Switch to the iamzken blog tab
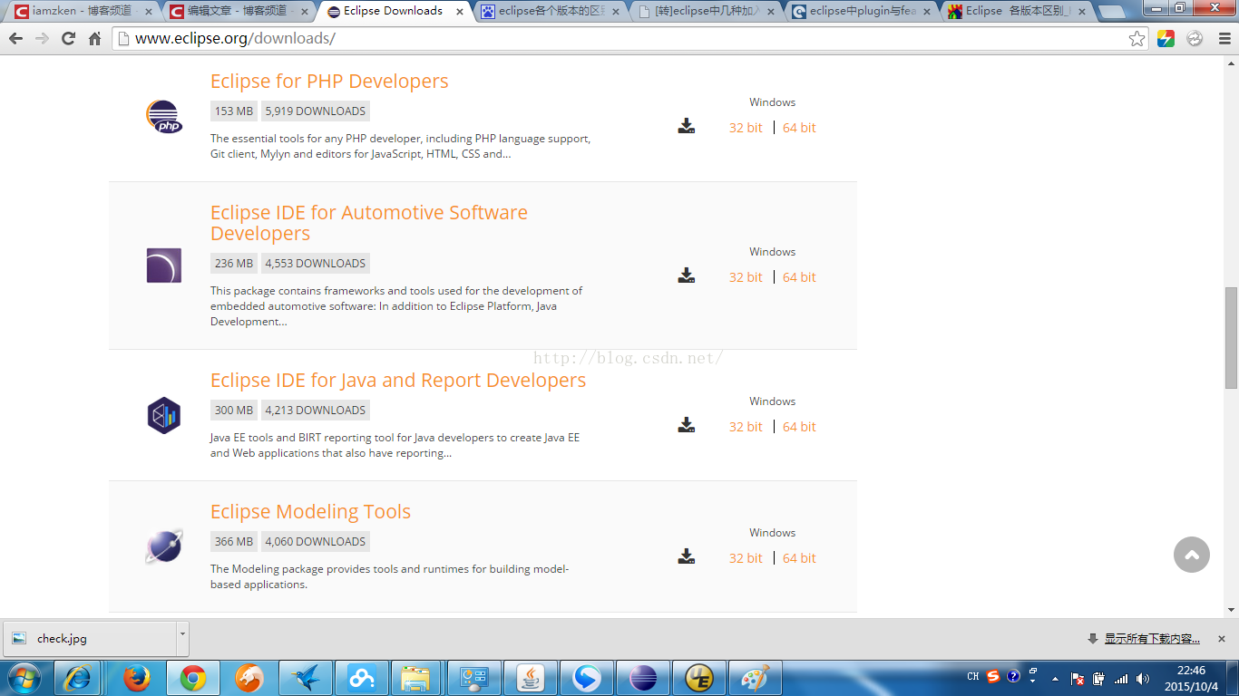This screenshot has width=1239, height=696. pyautogui.click(x=82, y=12)
